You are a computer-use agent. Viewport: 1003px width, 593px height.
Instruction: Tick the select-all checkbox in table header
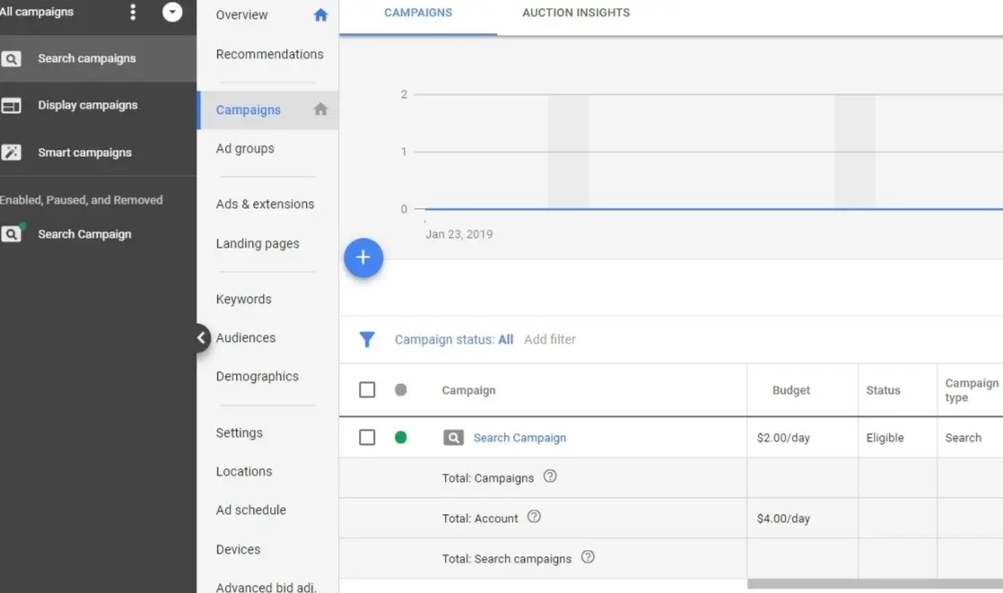367,389
